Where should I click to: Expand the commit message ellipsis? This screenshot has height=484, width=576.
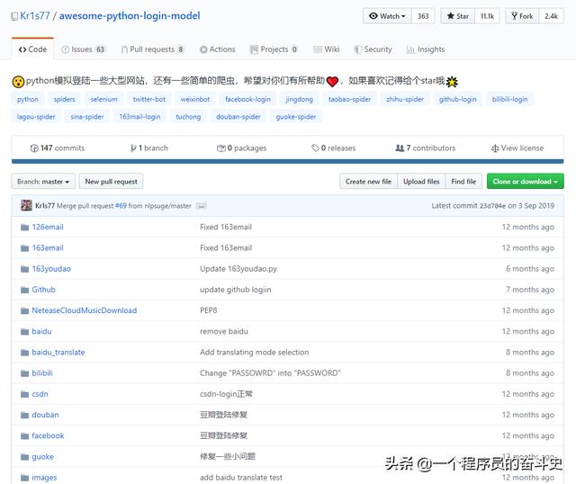pos(202,206)
